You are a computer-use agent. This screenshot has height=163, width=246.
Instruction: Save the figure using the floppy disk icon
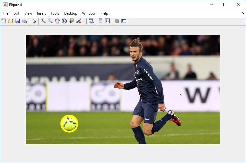[18, 21]
